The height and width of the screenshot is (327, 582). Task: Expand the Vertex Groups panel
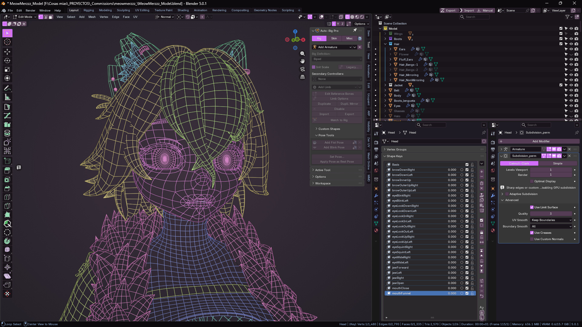pos(396,150)
